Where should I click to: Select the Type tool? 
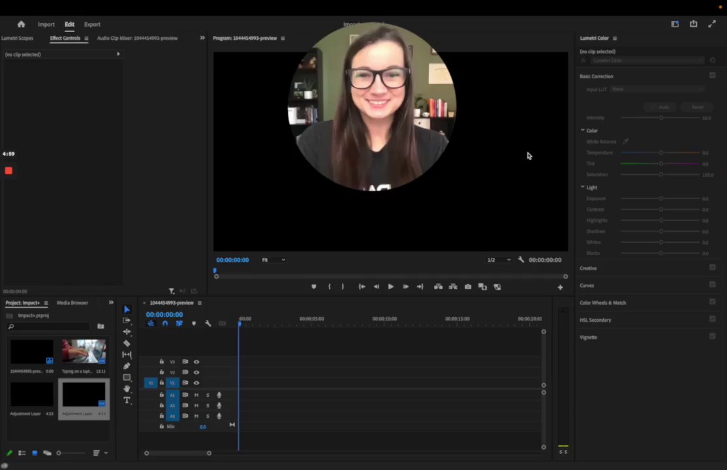click(127, 400)
